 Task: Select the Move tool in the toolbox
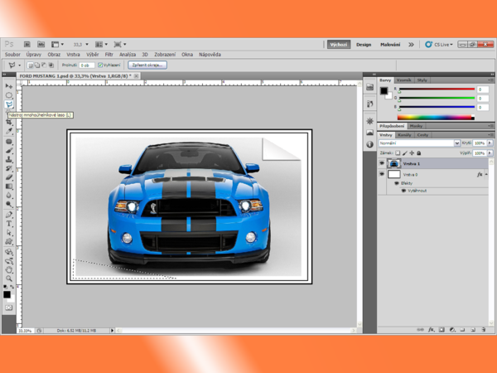tap(9, 85)
